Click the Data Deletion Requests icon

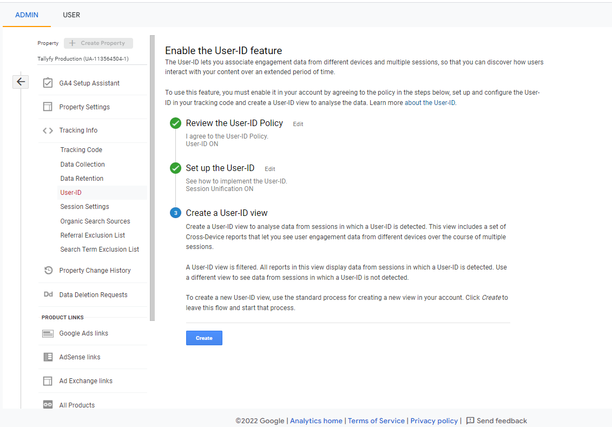[x=48, y=294]
